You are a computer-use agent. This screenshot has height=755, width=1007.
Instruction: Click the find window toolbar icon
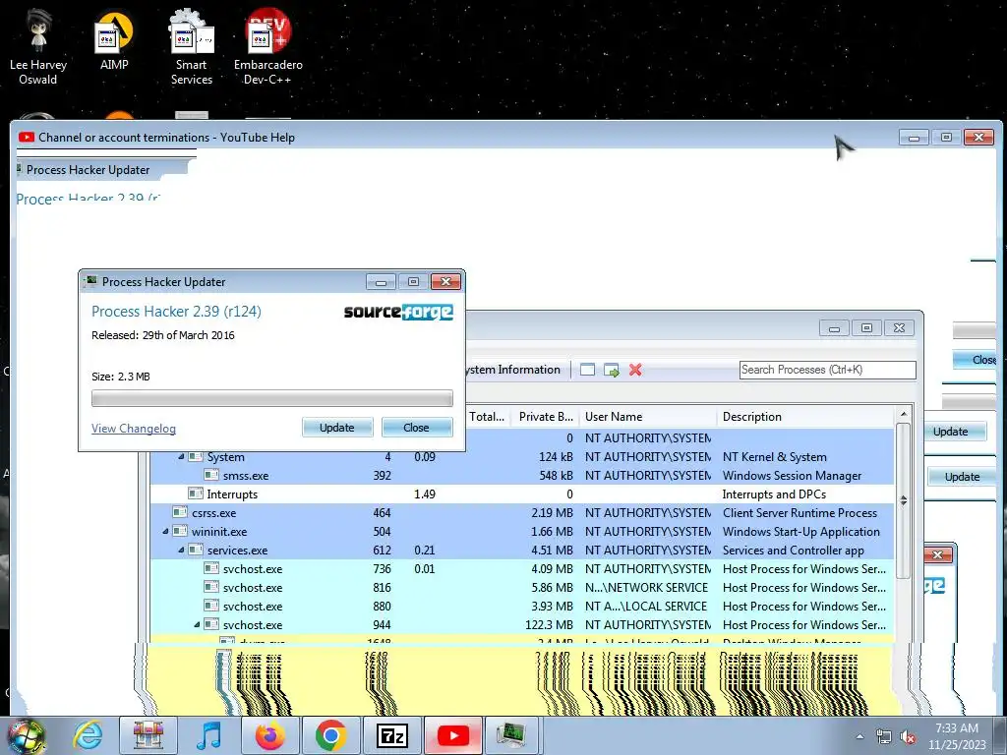point(587,370)
